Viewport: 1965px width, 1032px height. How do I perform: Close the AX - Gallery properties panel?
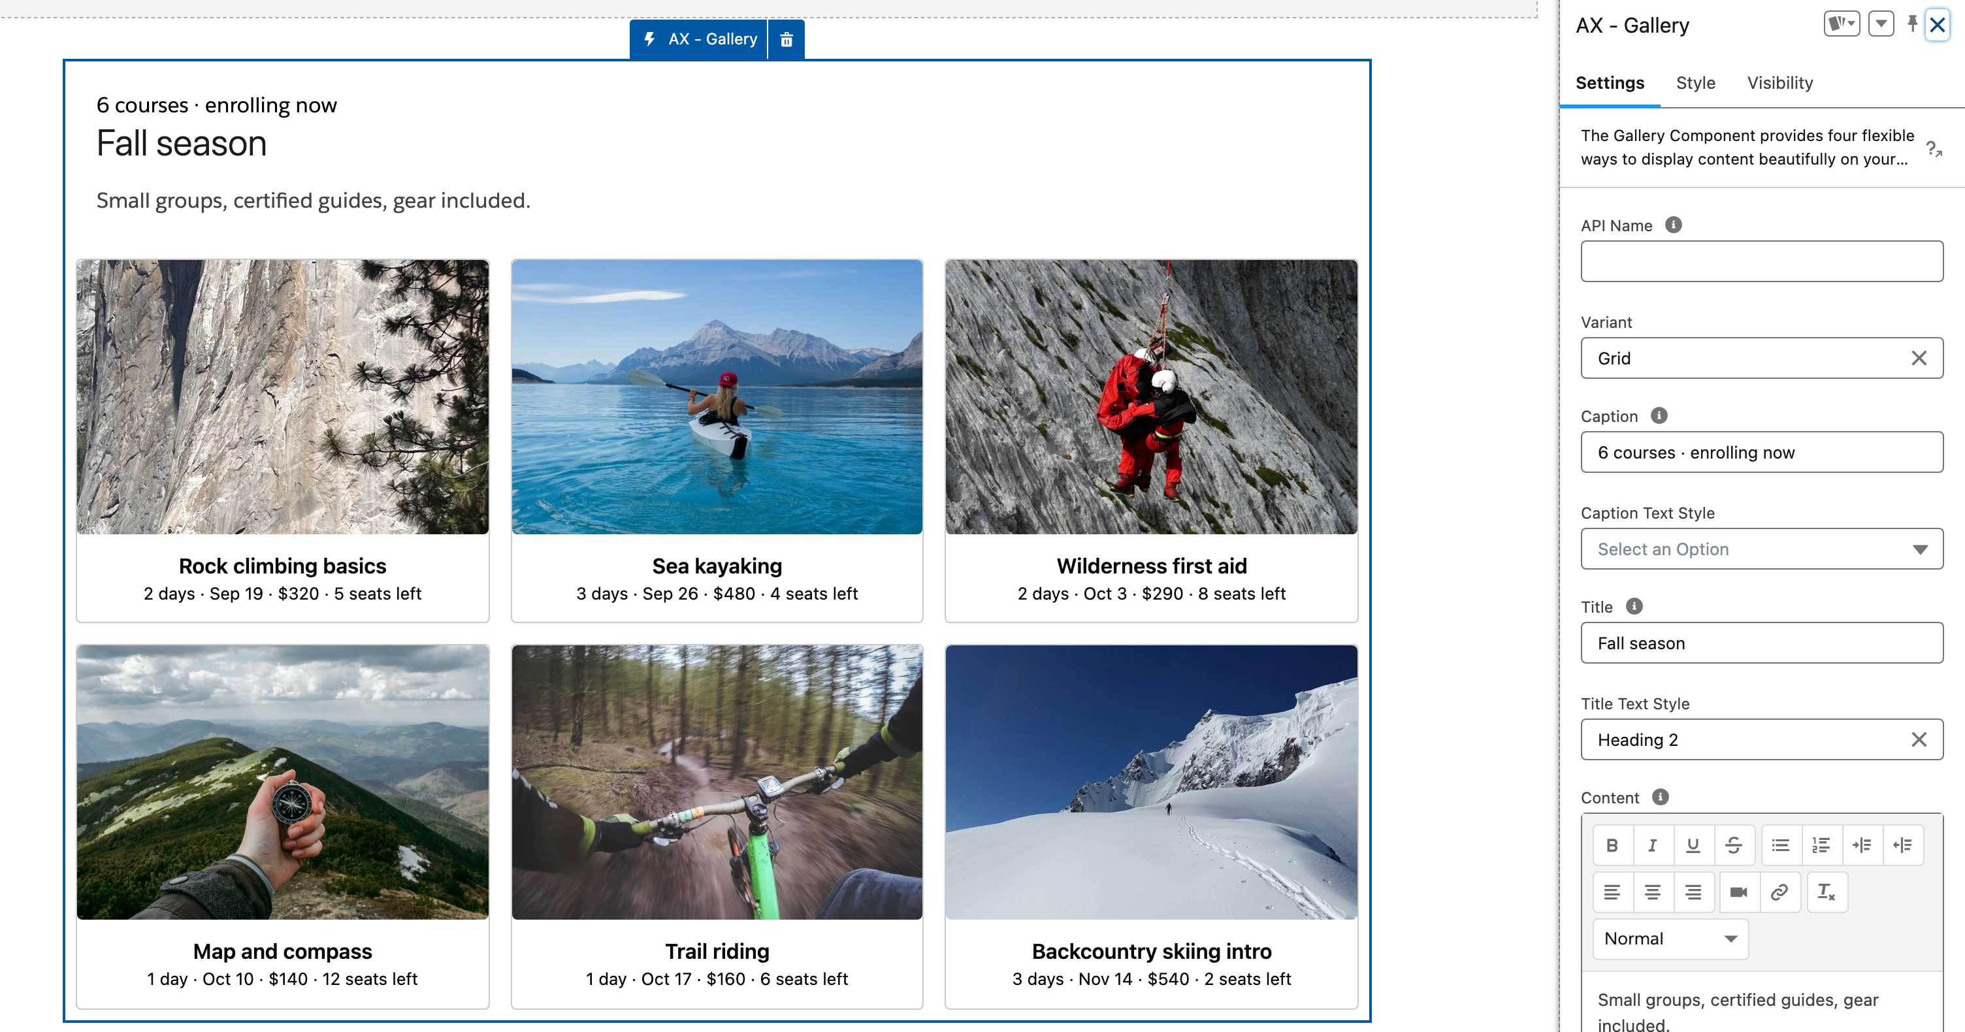(x=1938, y=25)
